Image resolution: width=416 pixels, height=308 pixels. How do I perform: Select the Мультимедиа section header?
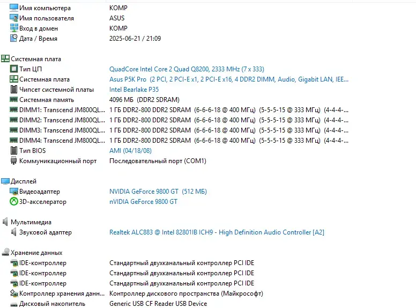(31, 222)
